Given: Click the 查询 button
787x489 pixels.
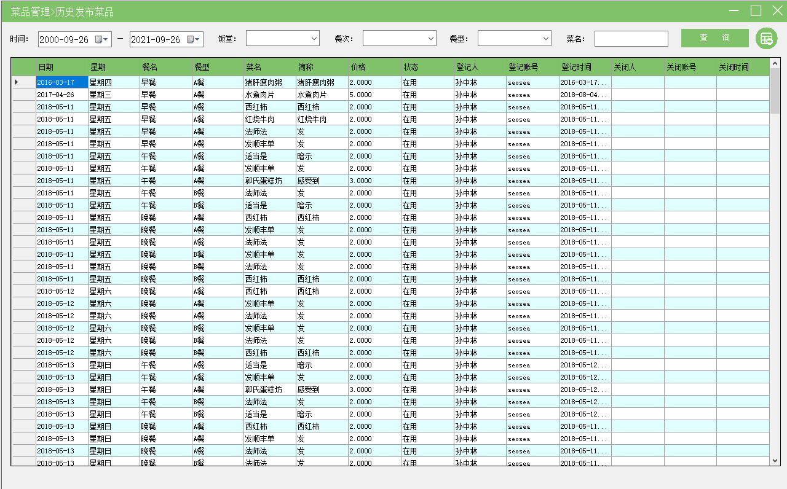Looking at the screenshot, I should pos(714,38).
